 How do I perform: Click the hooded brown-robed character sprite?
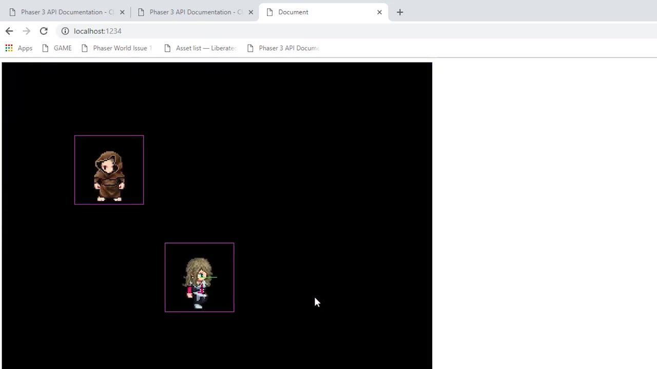[109, 176]
